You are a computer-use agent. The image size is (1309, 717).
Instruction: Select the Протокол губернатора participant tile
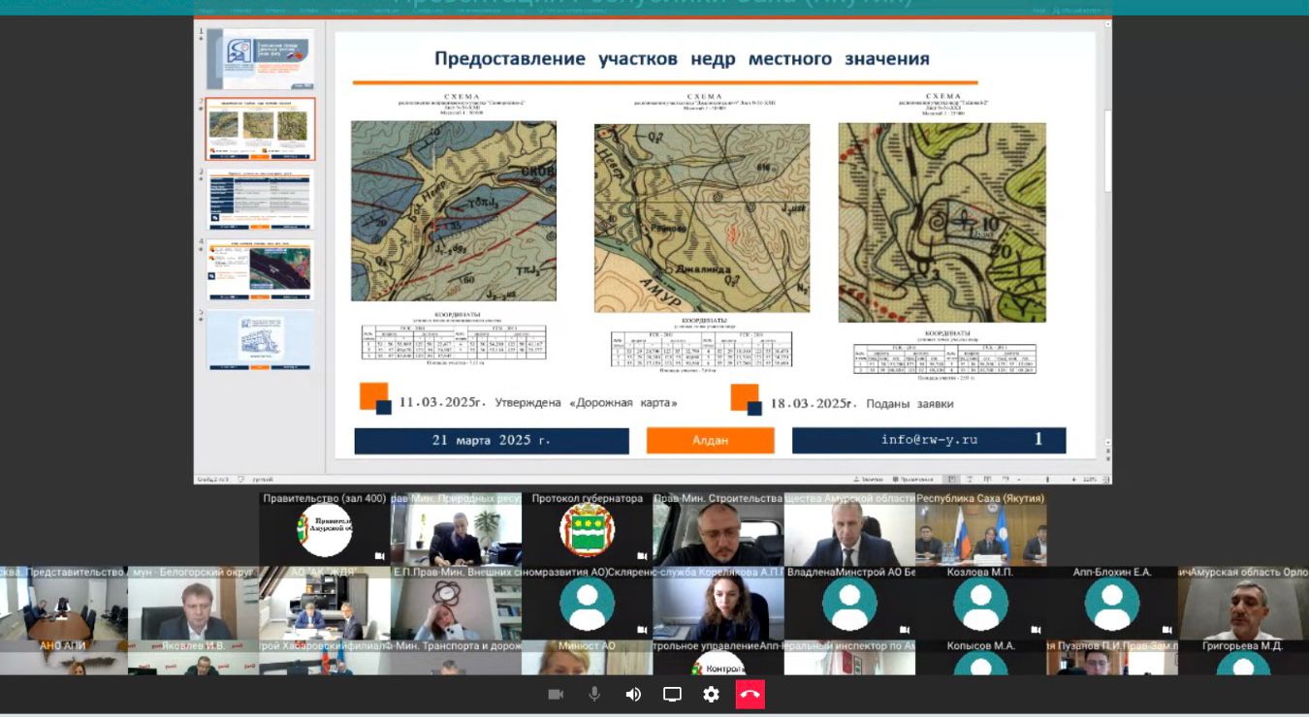point(587,531)
